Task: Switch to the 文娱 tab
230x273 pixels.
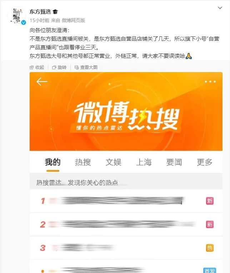Action: (114, 162)
